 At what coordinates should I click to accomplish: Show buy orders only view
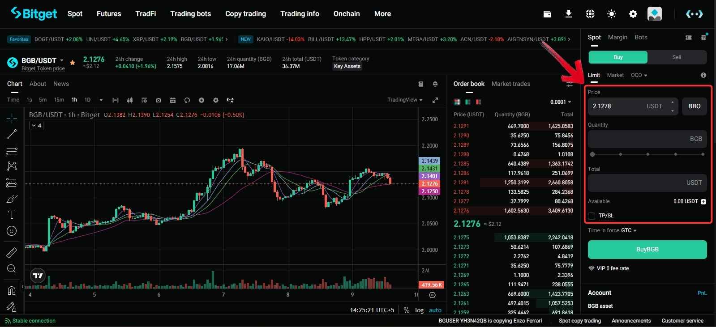coord(468,102)
